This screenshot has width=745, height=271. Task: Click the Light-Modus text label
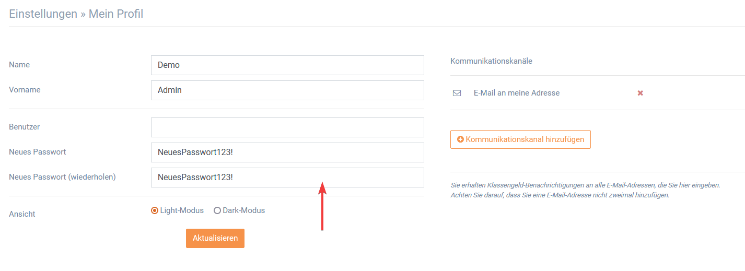[x=182, y=210]
